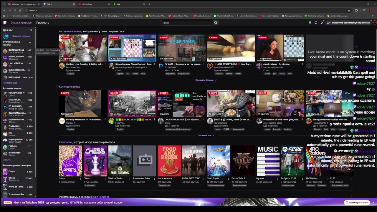Open the Chrome tab search dropdown arrow
The height and width of the screenshot is (212, 377).
[x=4, y=4]
